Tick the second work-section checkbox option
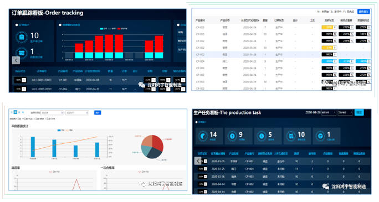The image size is (379, 202). (x=34, y=119)
